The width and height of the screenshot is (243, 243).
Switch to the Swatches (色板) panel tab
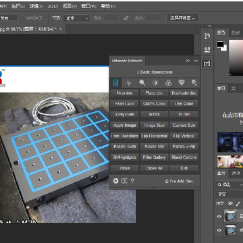pyautogui.click(x=236, y=33)
